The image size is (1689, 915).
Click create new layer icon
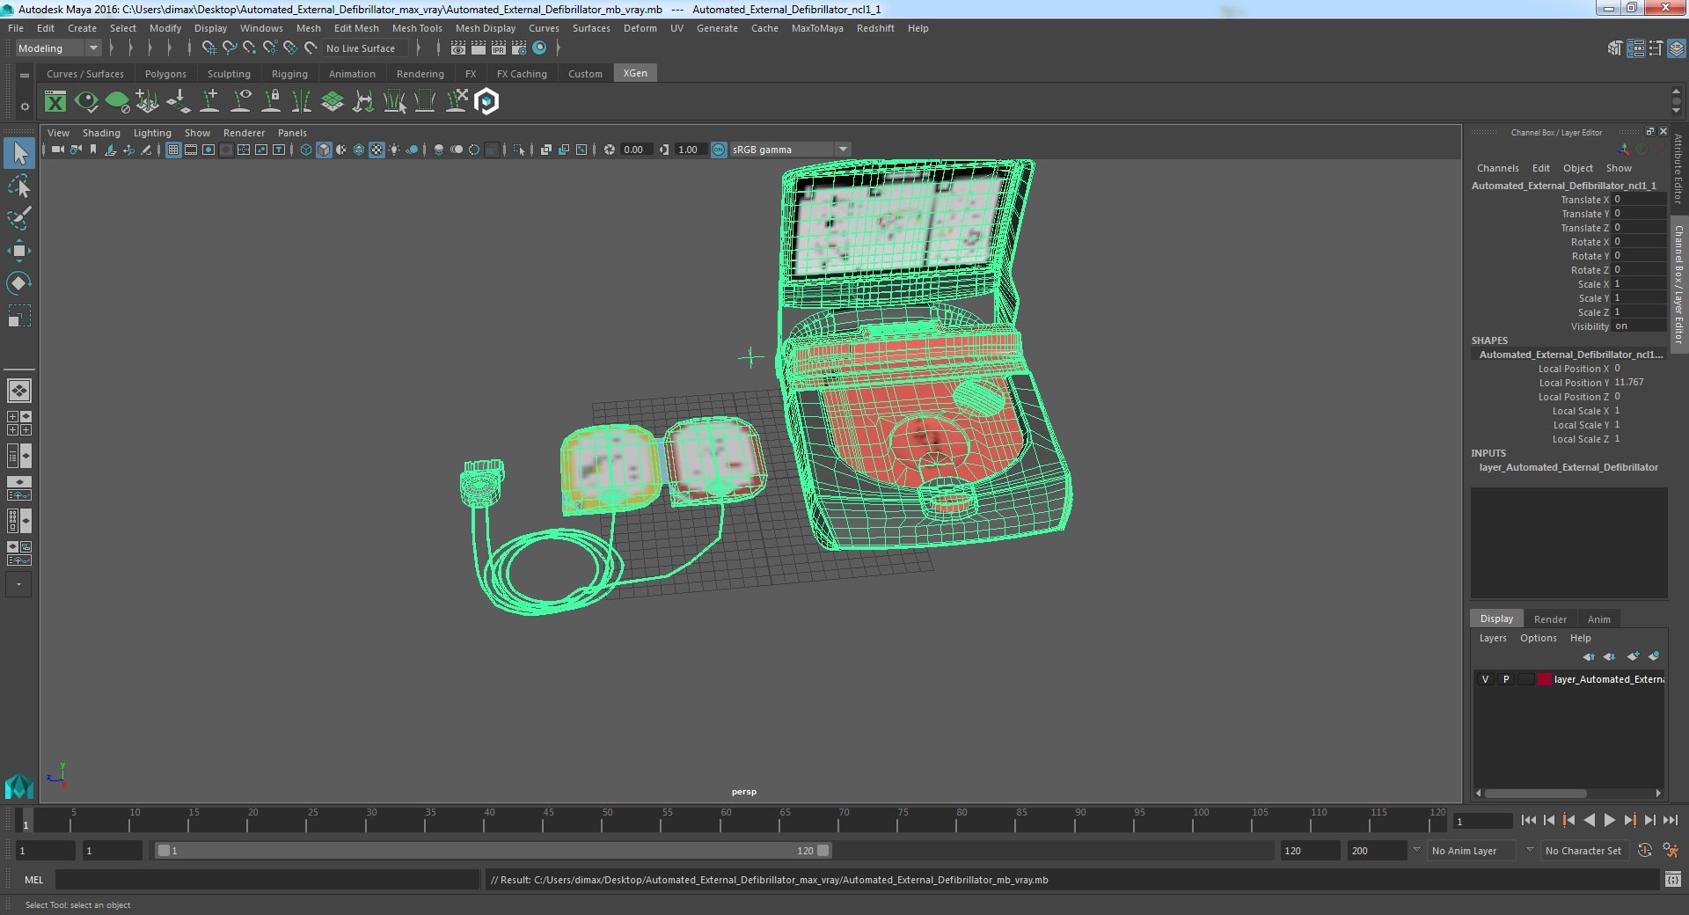[x=1634, y=656]
